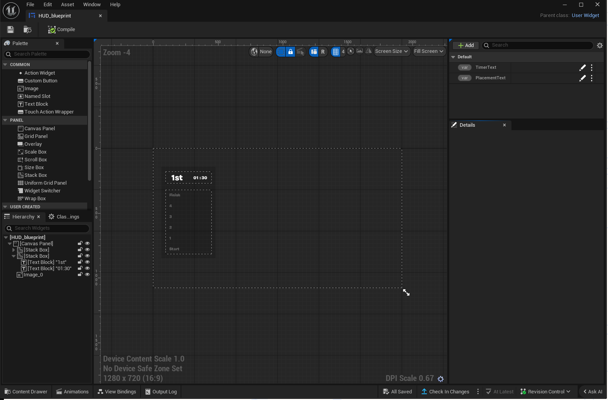Collapse the [Canvas Panel] in the Hierarchy
Viewport: 608px width, 400px height.
click(9, 243)
